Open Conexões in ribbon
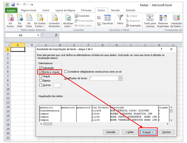Image resolution: width=187 pixels, height=143 pixels. 82,16
